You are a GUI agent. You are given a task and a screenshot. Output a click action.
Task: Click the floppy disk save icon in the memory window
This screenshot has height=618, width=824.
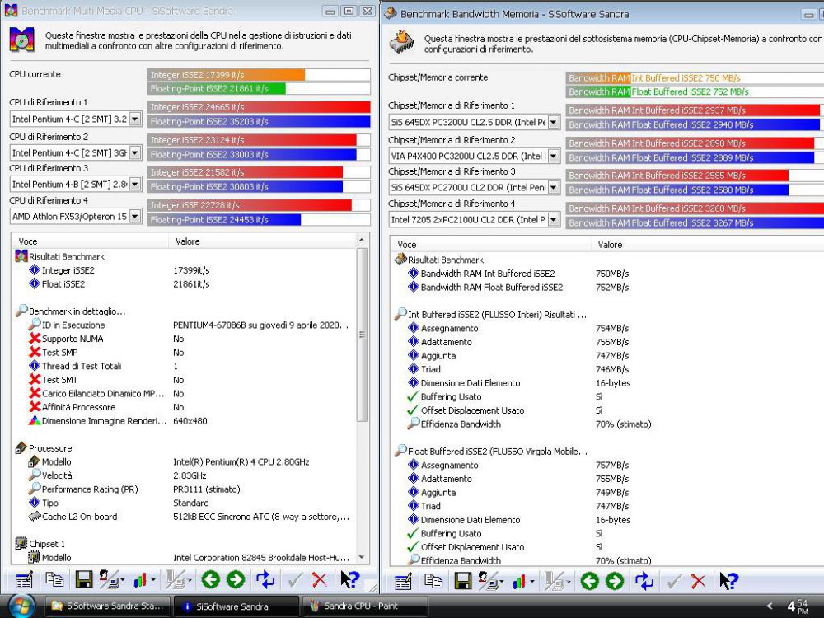462,581
